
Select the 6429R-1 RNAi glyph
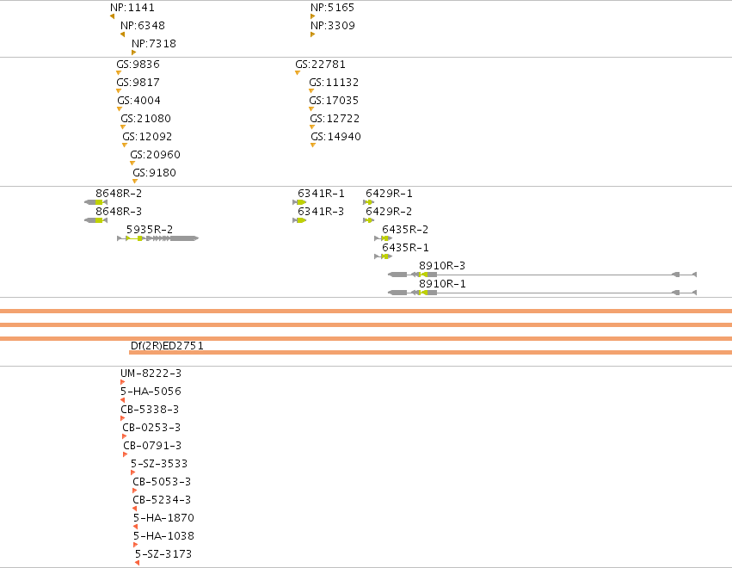click(368, 202)
